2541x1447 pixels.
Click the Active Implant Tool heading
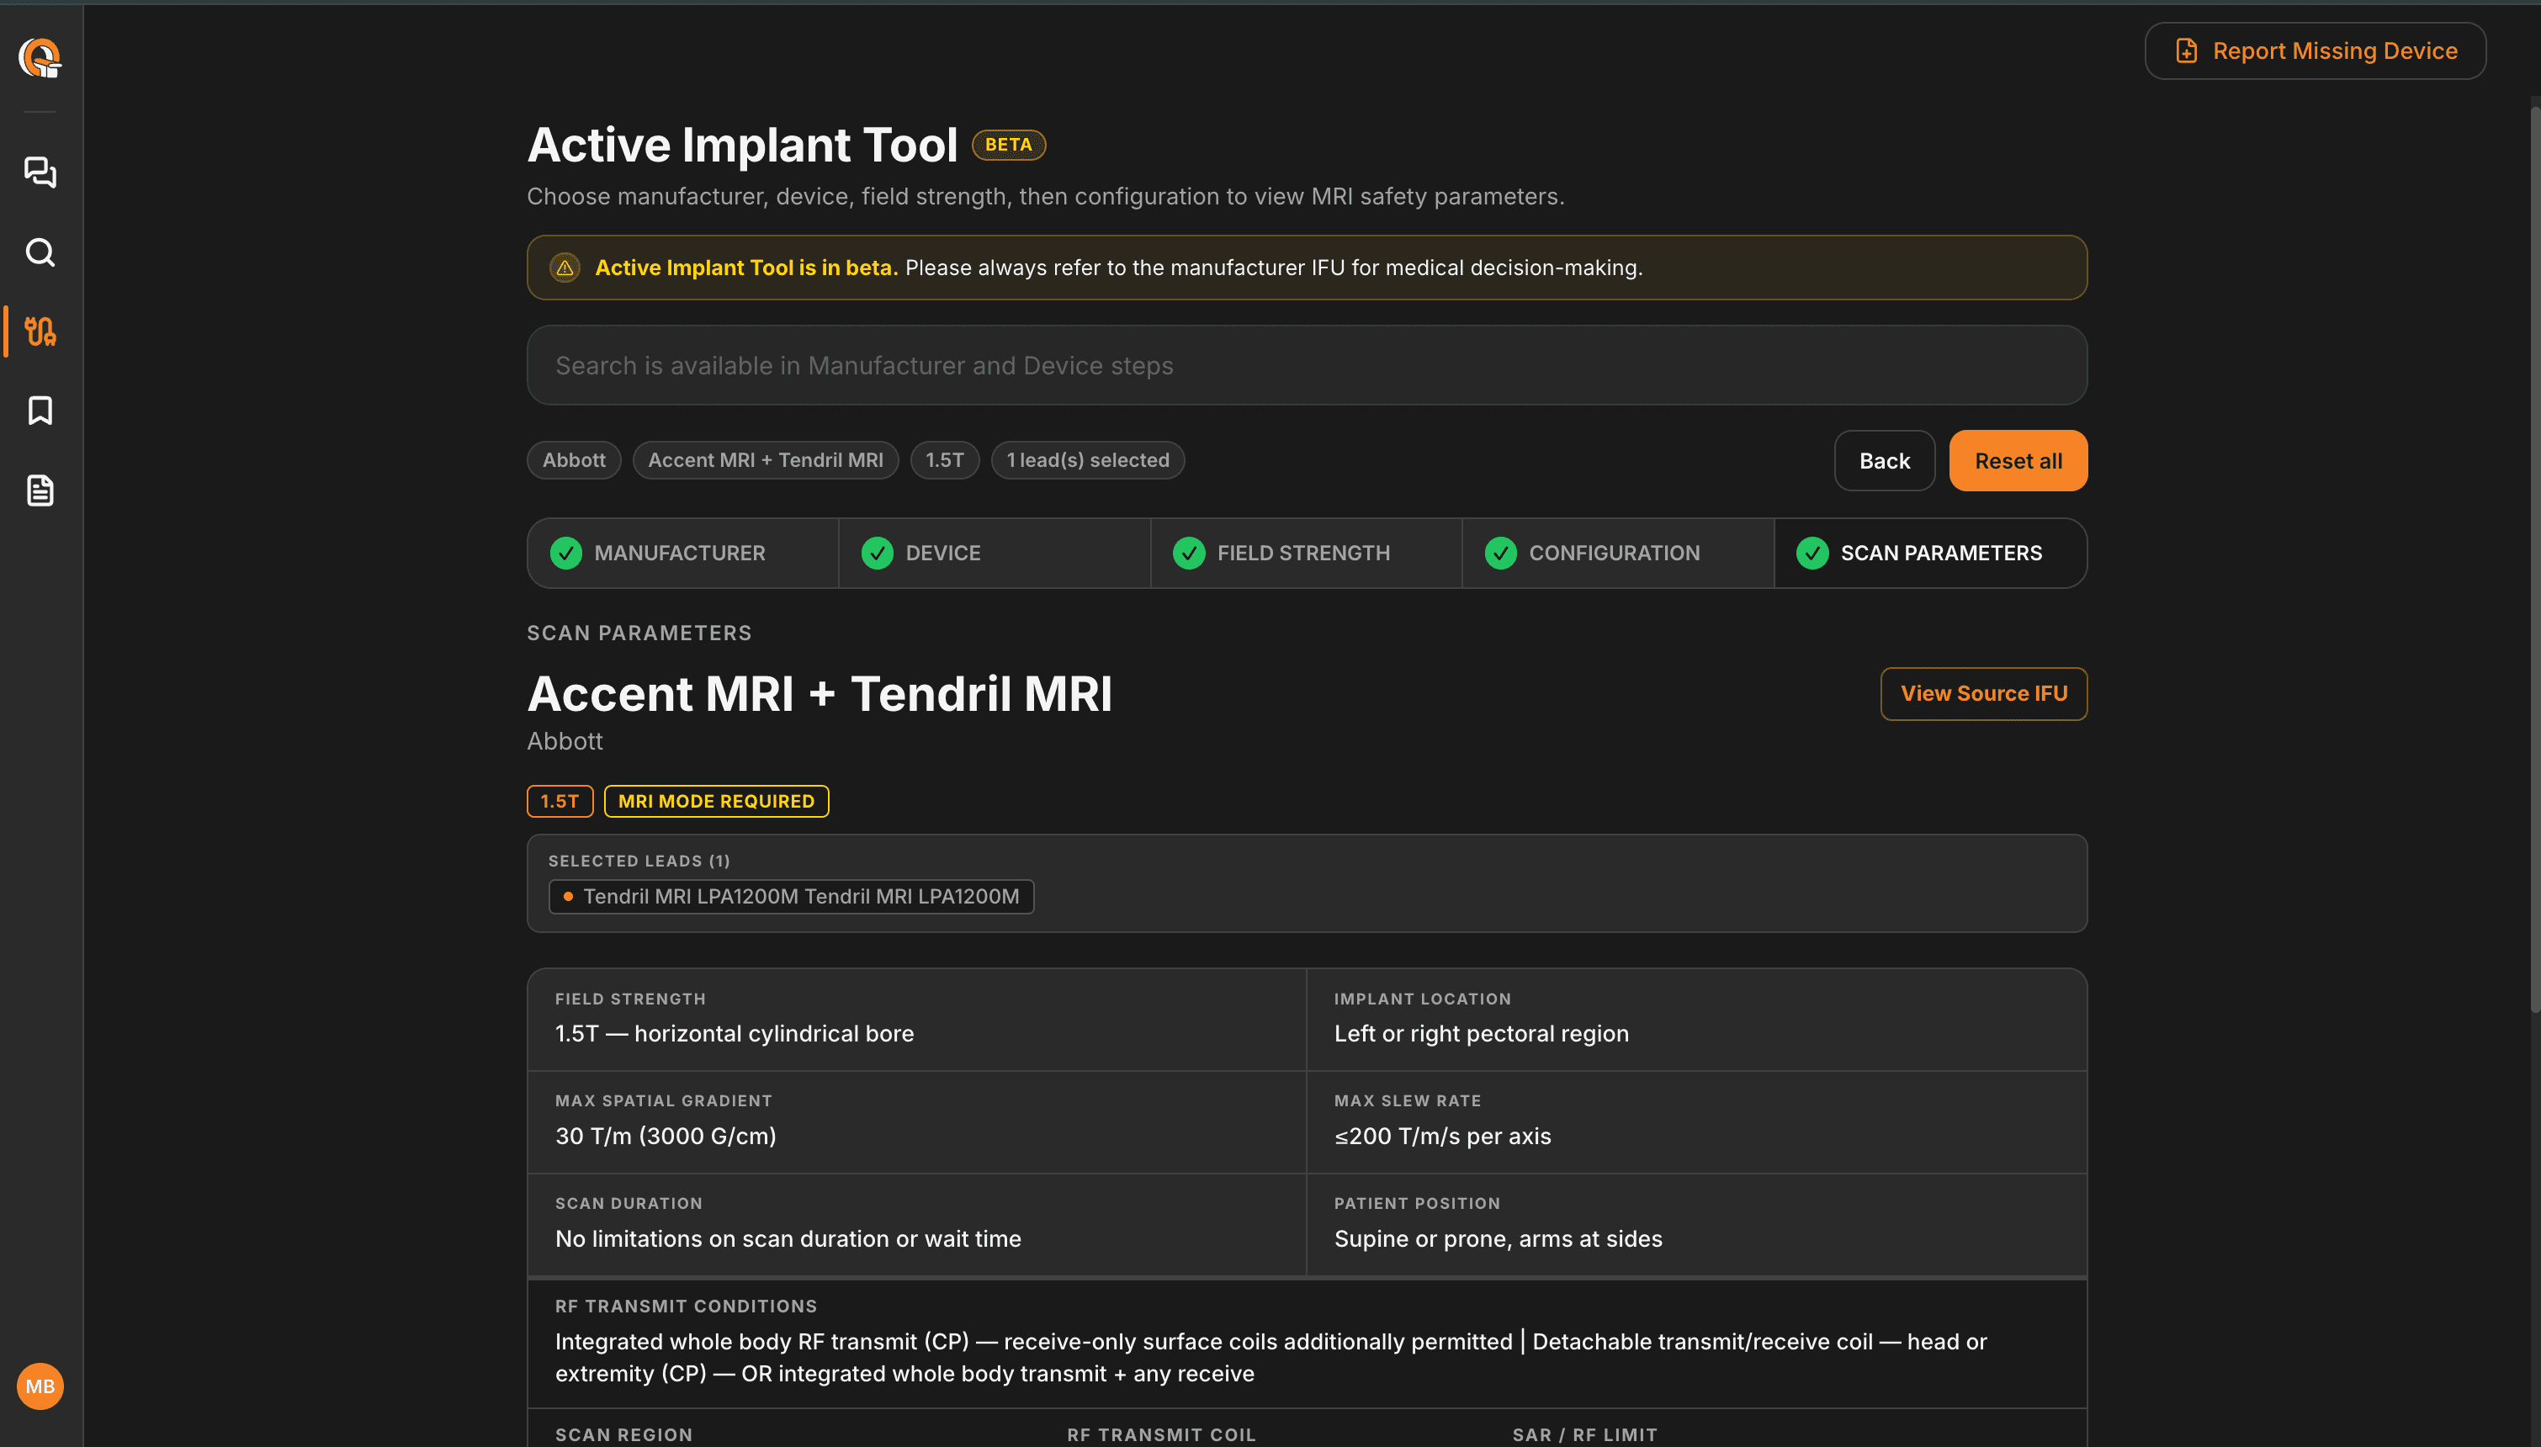(x=742, y=145)
